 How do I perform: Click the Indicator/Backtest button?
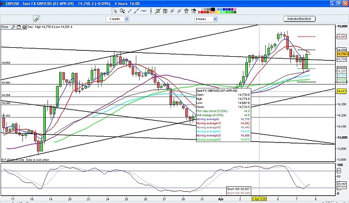tap(299, 19)
